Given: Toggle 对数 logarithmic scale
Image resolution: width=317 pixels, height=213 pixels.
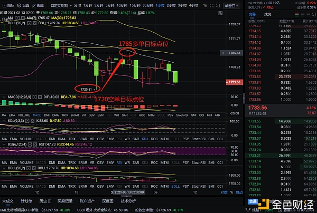Looking at the screenshot, I should tap(224, 192).
